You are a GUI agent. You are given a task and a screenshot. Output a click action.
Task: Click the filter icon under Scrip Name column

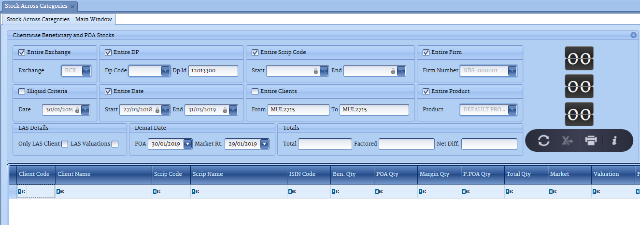[195, 191]
